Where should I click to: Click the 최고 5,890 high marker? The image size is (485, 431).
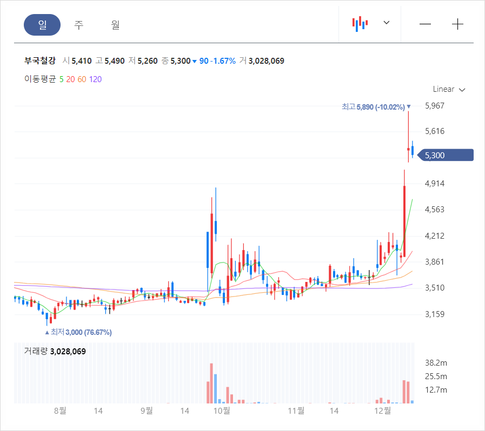point(376,107)
